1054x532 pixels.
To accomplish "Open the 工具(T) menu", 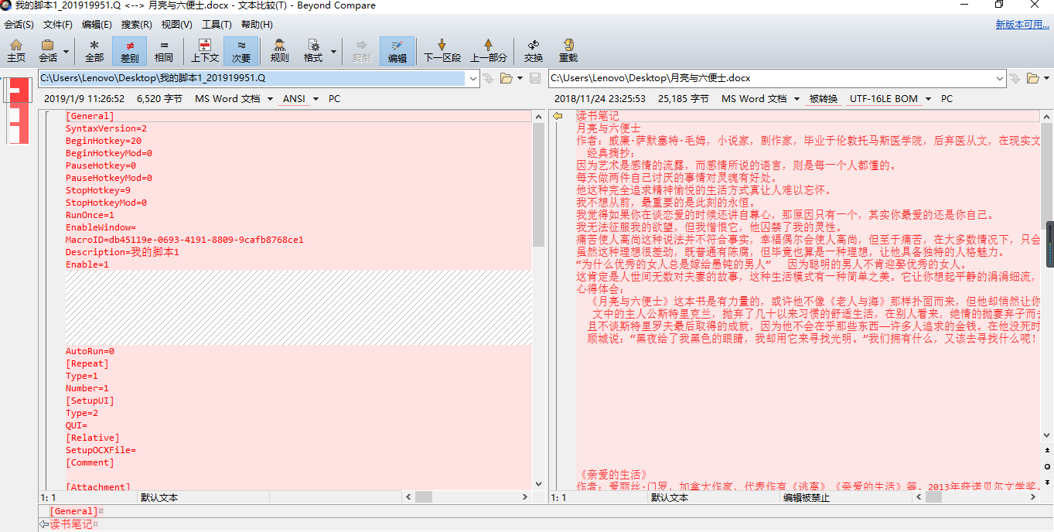I will 217,25.
